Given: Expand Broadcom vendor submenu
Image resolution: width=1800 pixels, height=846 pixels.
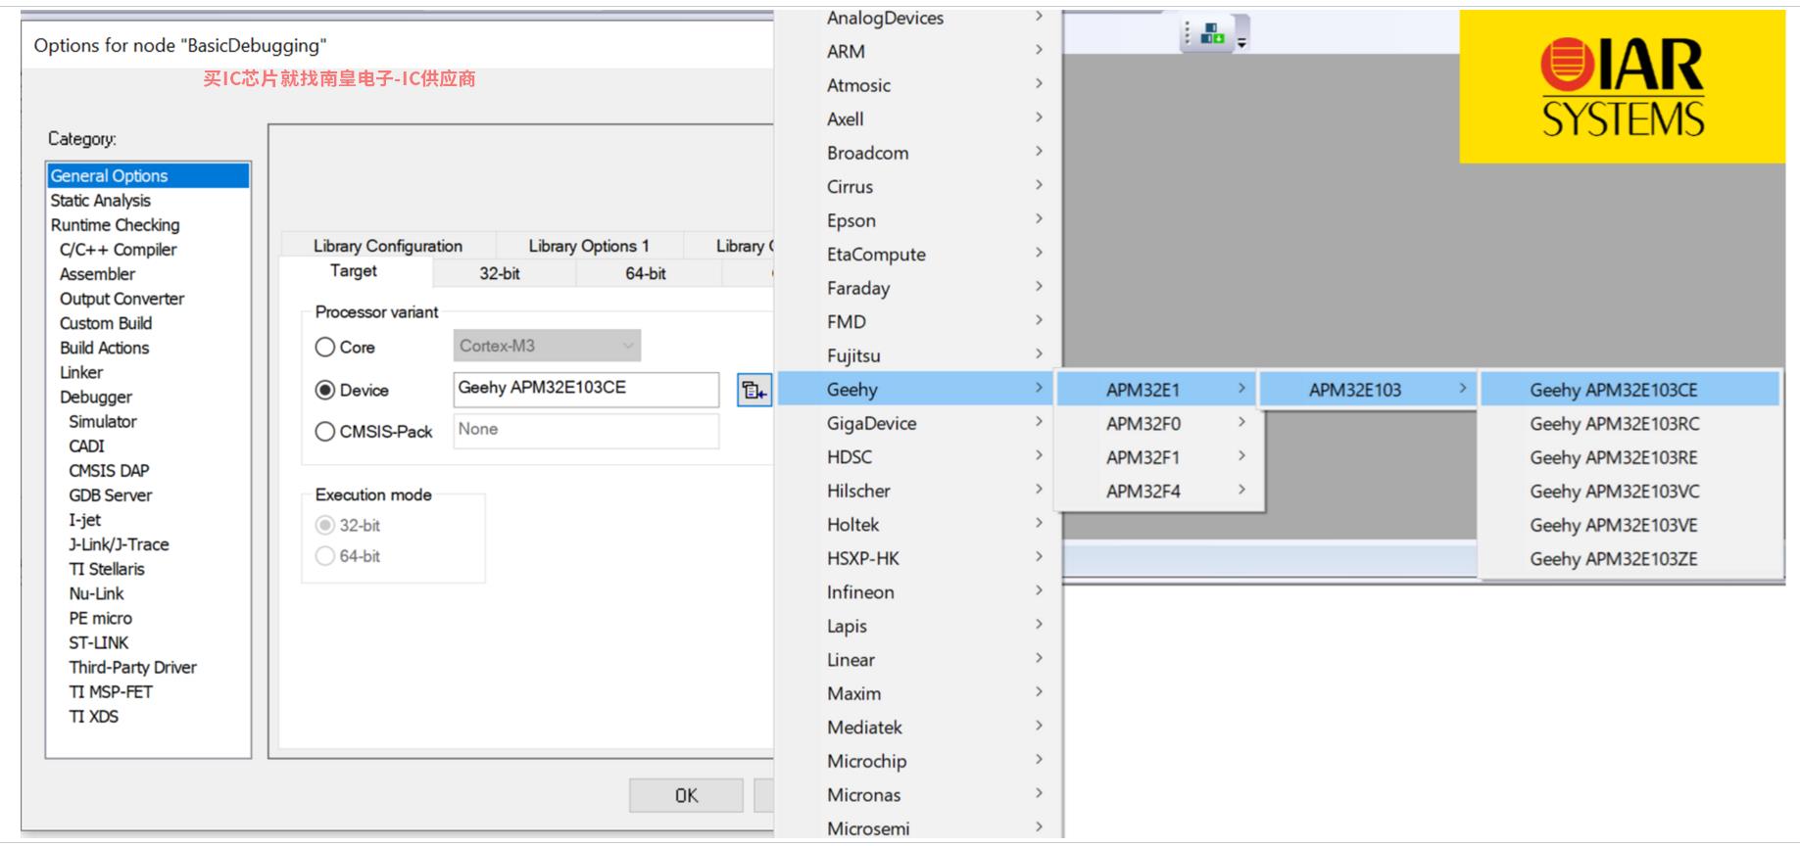Looking at the screenshot, I should click(917, 153).
